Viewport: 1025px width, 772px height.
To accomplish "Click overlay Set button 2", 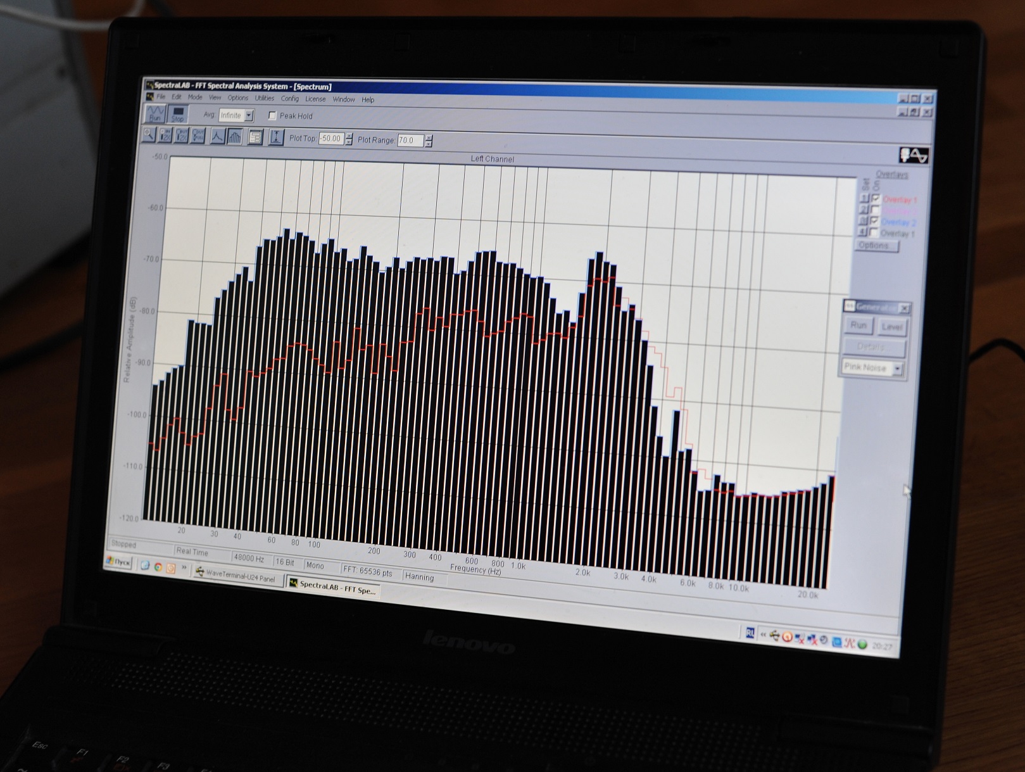I will click(864, 210).
